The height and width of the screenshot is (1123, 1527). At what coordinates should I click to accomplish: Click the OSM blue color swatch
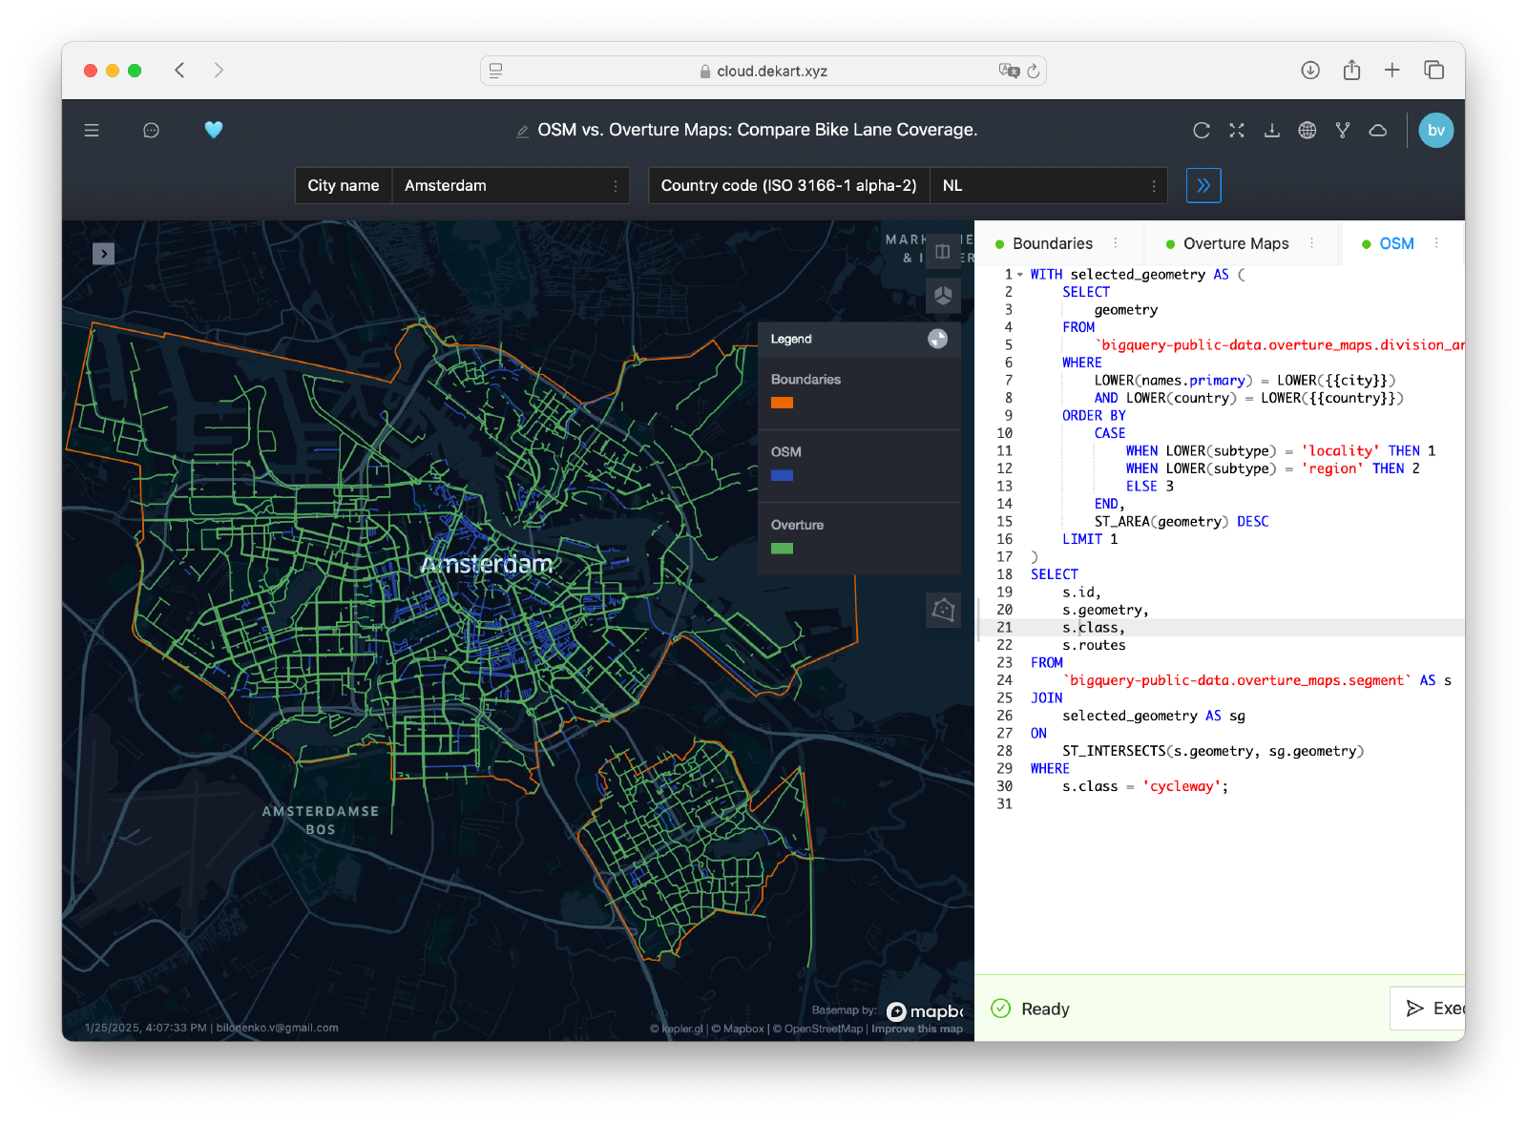tap(782, 475)
